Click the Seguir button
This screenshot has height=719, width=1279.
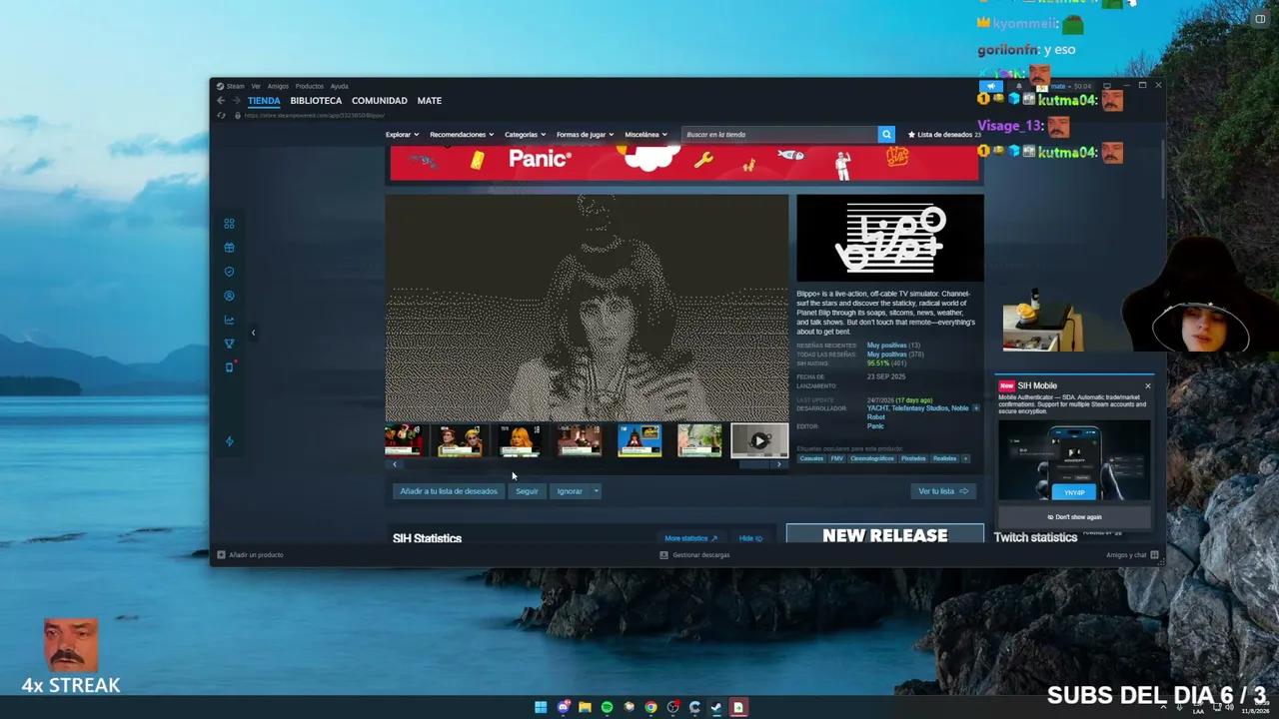[x=527, y=491]
